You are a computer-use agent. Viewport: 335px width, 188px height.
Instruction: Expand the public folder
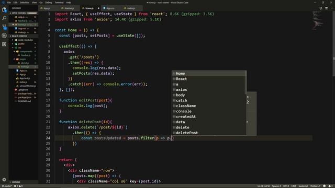(x=23, y=44)
